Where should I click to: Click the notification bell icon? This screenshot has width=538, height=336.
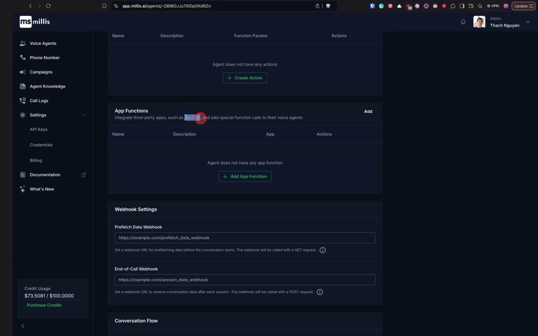click(x=463, y=22)
